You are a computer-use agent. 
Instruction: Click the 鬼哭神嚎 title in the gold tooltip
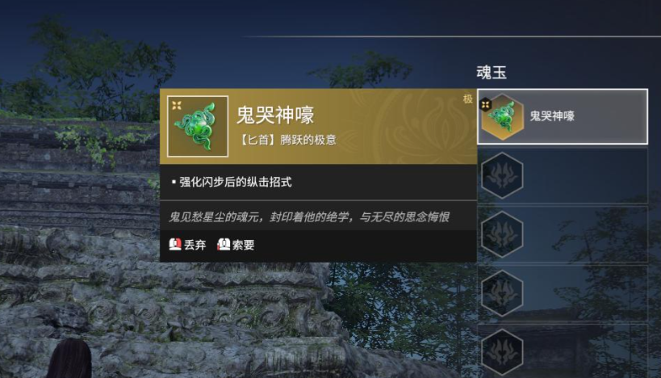click(275, 115)
